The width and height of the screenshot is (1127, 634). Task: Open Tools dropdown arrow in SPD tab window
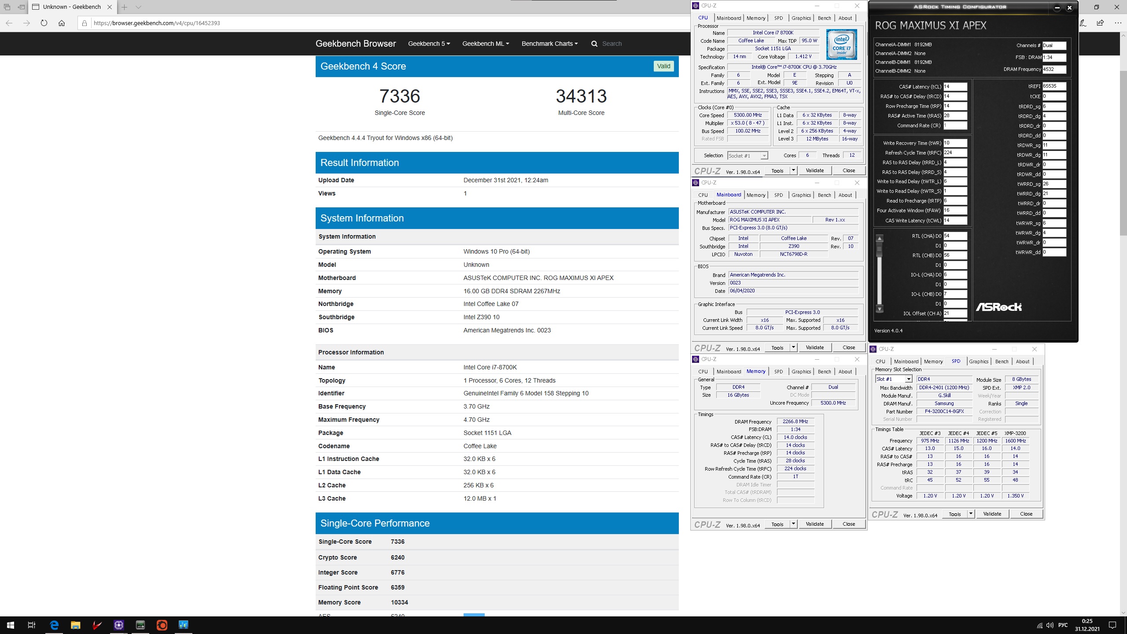[x=971, y=514]
